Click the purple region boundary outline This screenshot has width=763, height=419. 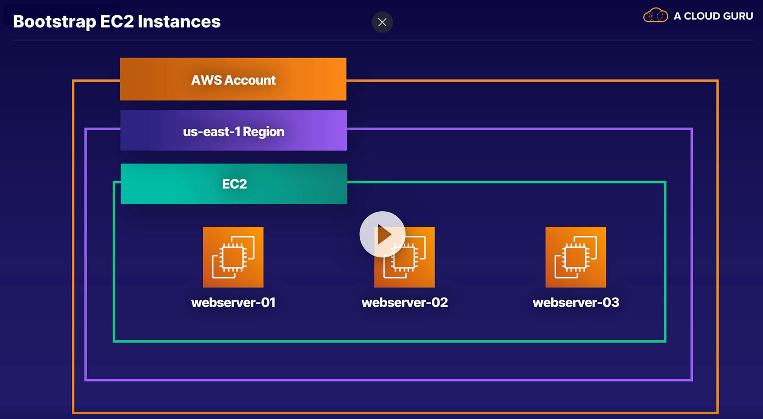point(691,253)
